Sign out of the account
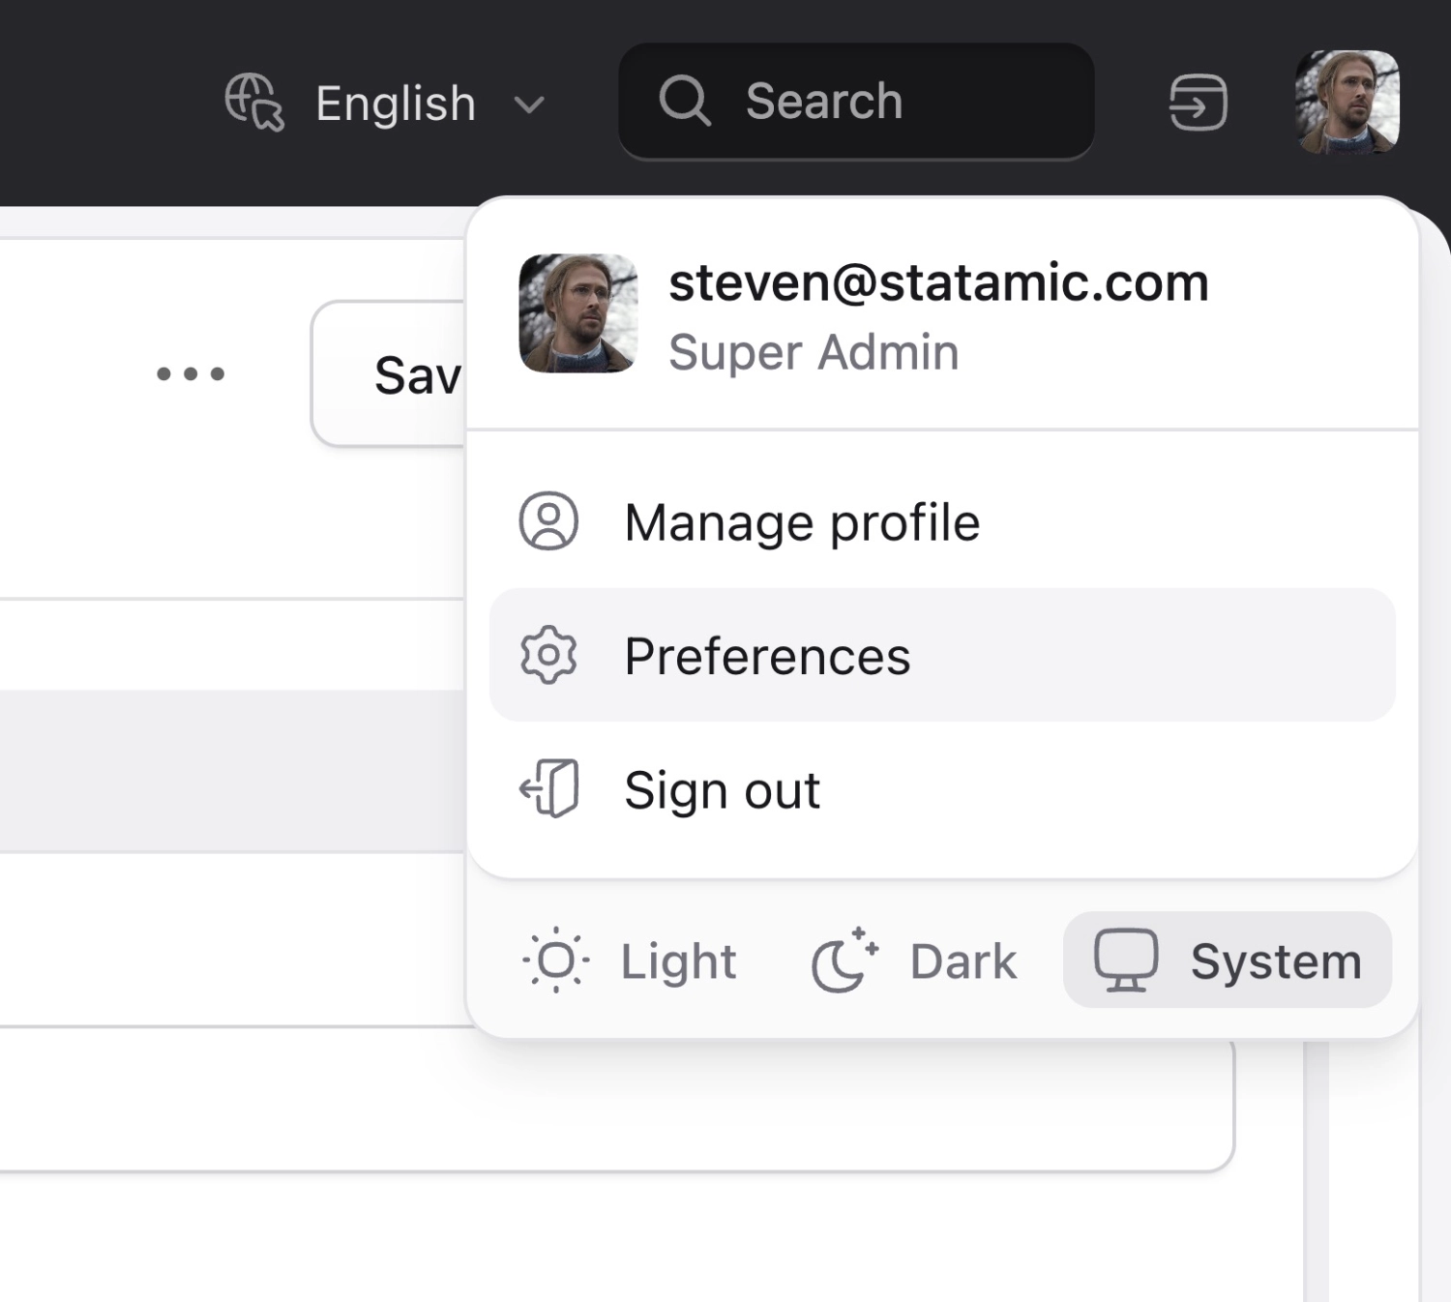Screen dimensions: 1451x1302 [x=722, y=789]
